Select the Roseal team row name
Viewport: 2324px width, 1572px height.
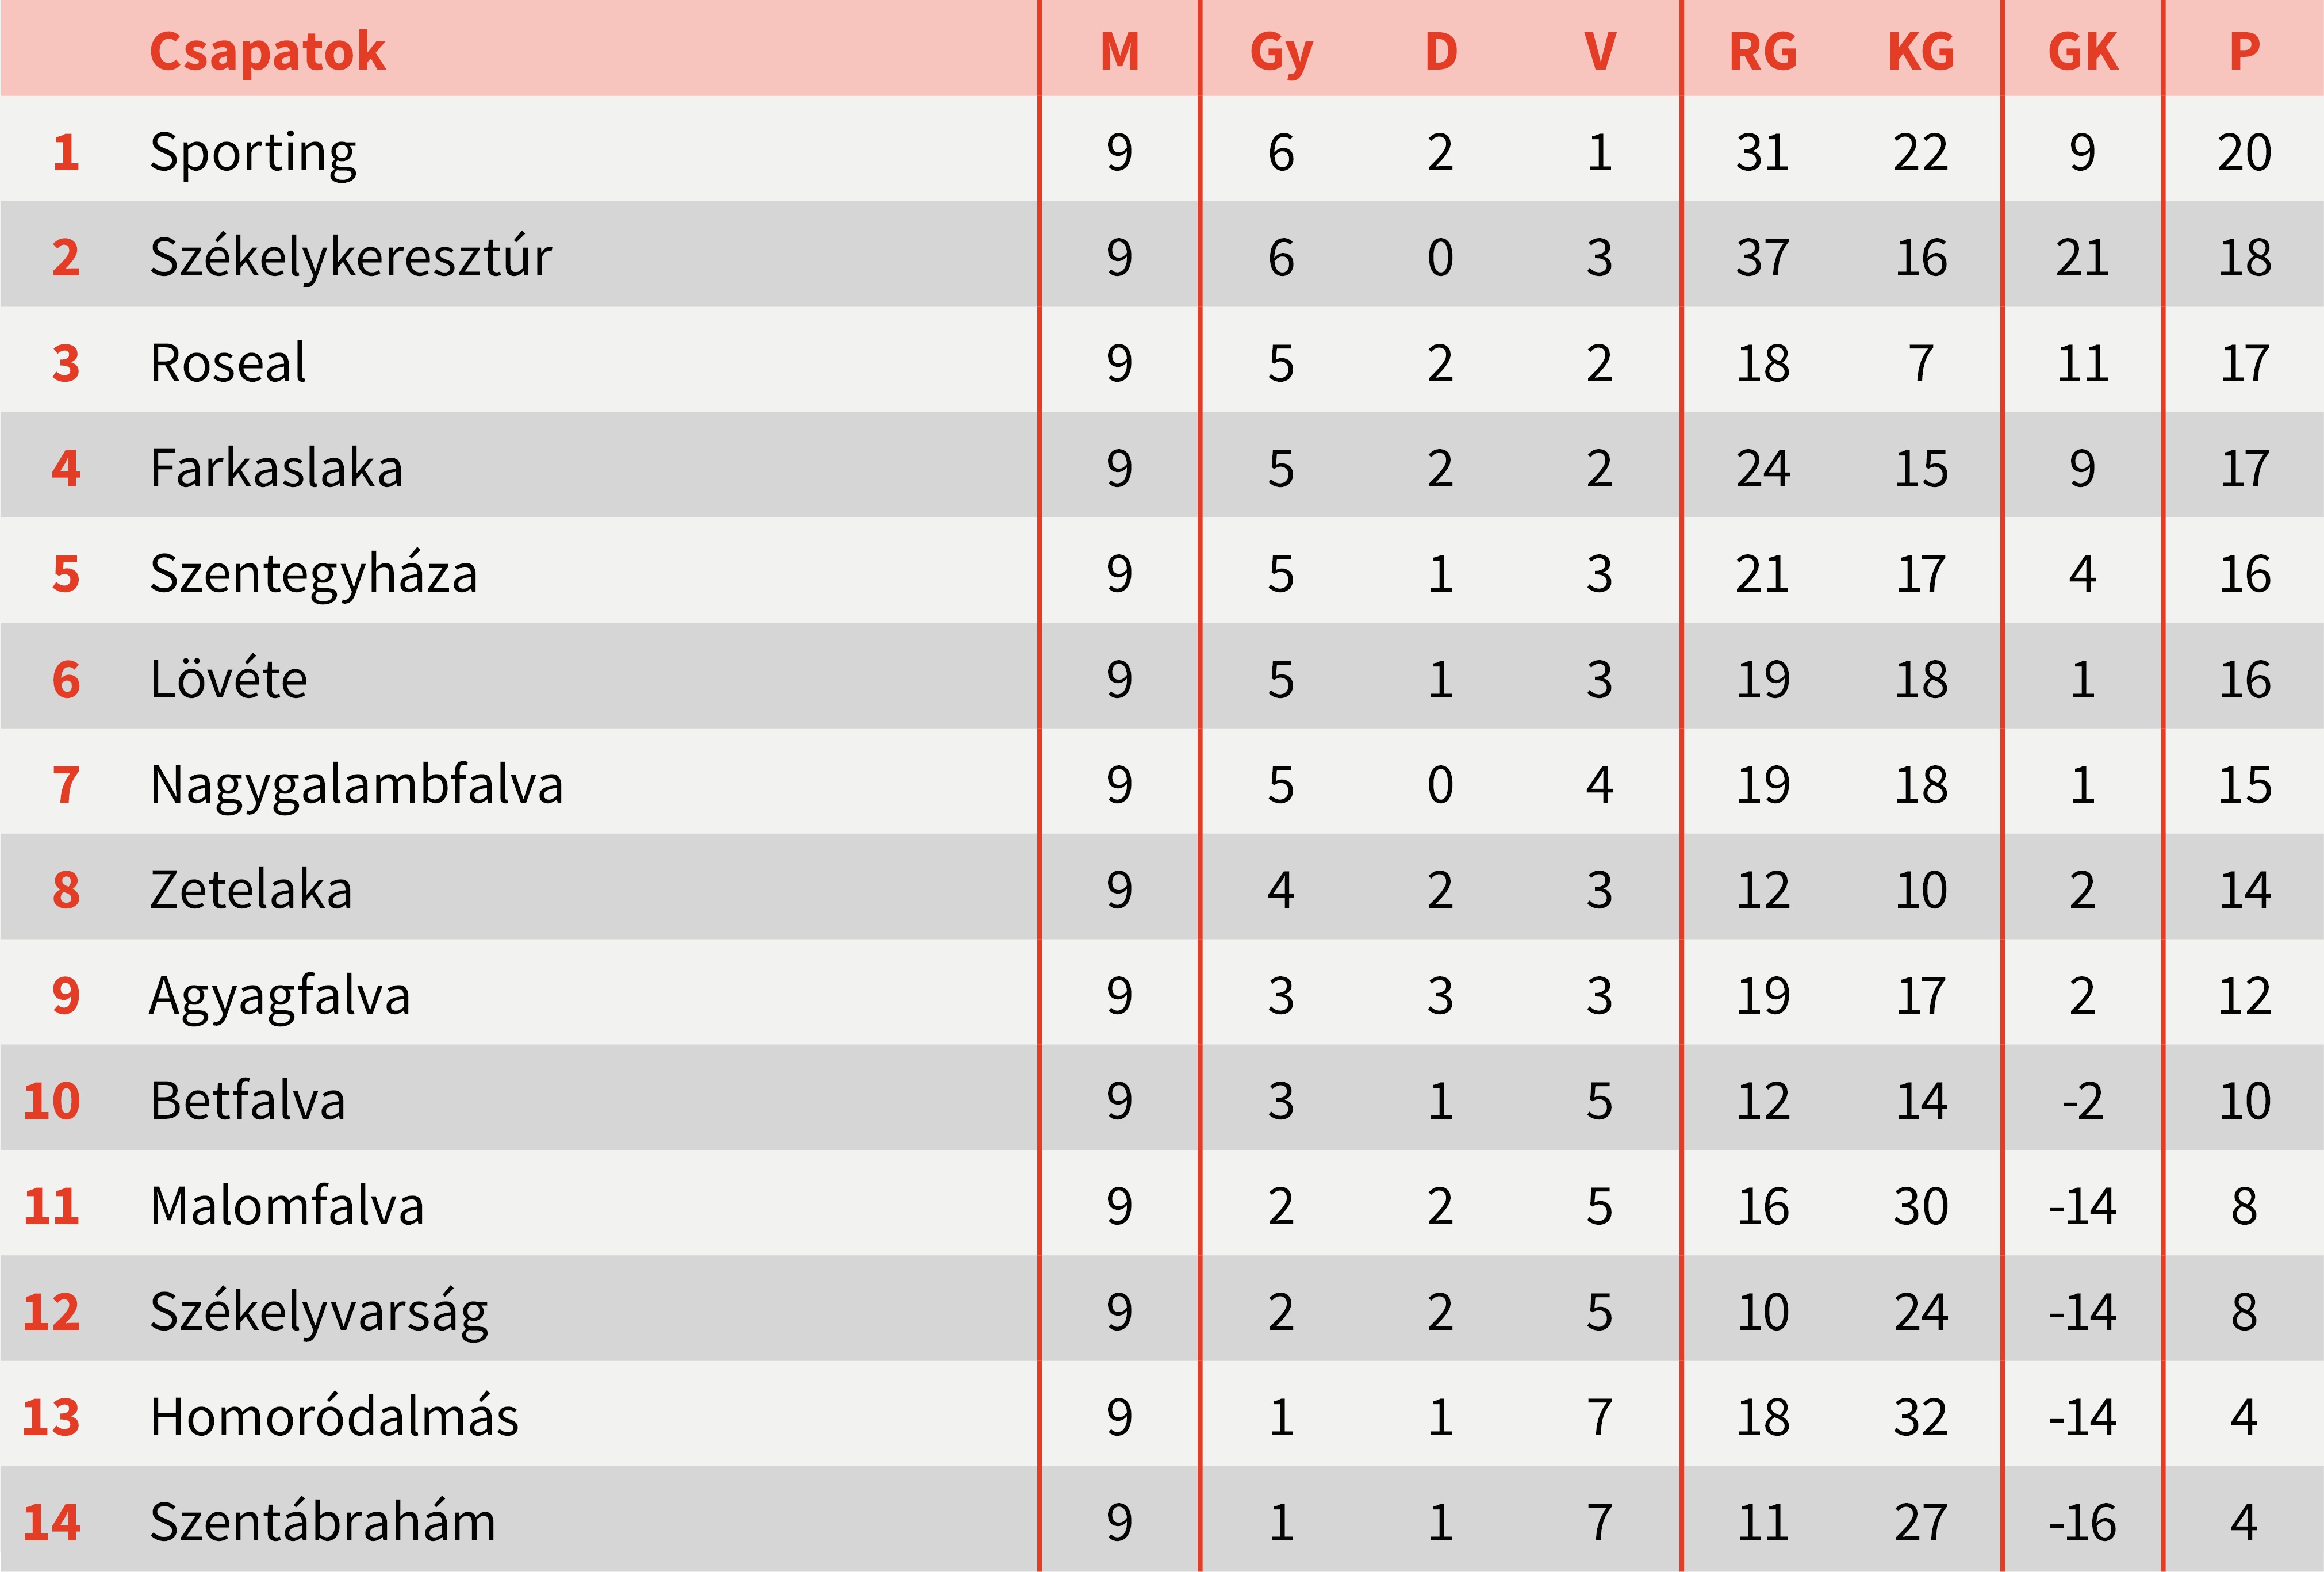pos(228,363)
